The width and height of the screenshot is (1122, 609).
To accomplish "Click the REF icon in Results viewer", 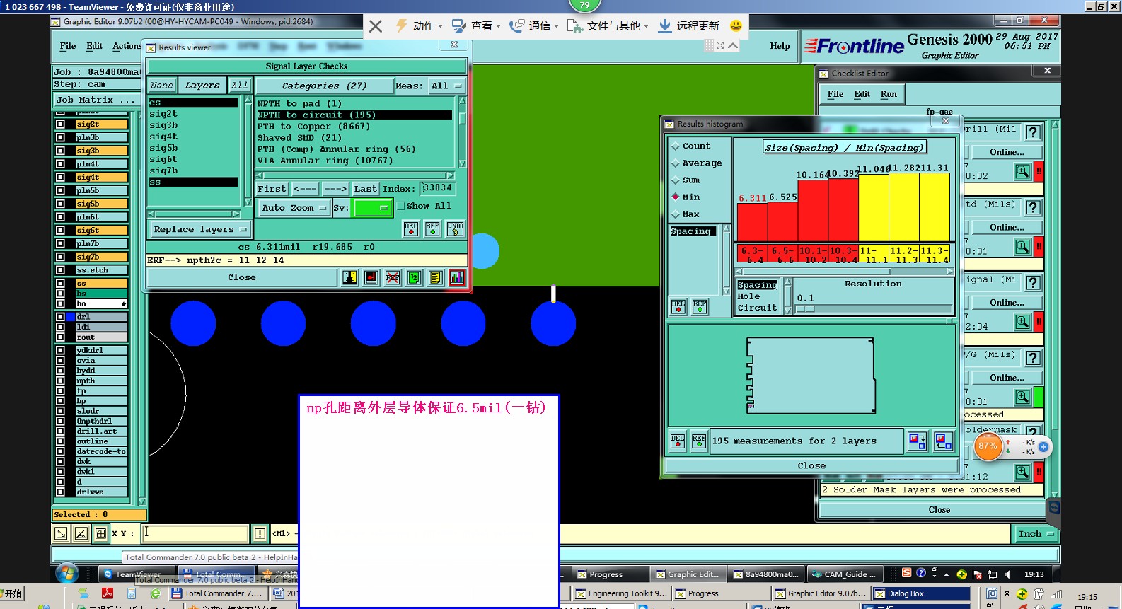I will [x=432, y=228].
